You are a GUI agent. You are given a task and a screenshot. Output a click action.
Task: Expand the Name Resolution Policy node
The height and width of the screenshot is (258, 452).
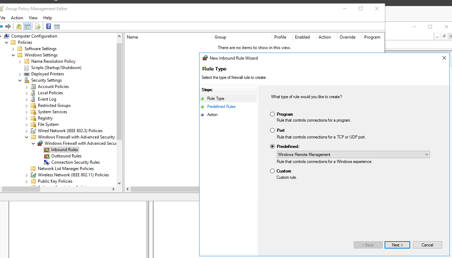coord(20,61)
